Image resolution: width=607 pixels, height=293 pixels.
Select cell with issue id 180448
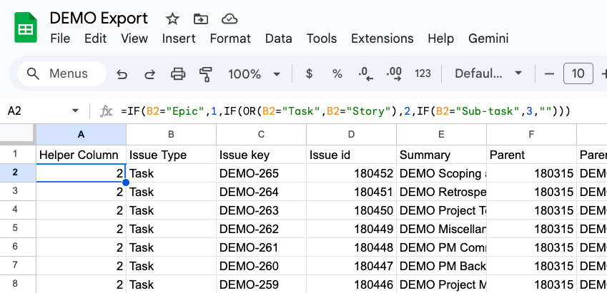coord(351,247)
